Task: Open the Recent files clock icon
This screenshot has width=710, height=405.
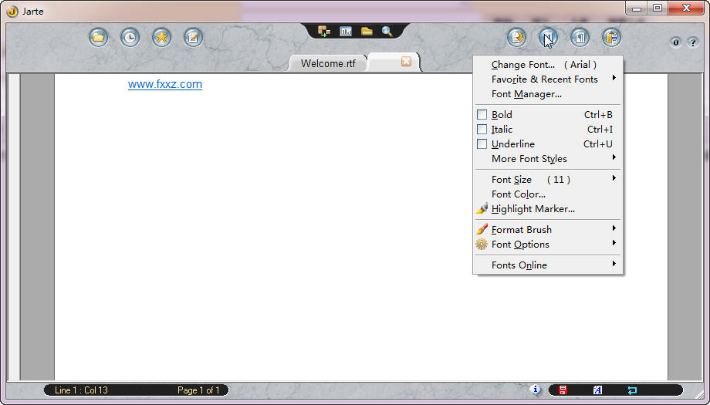Action: 130,37
